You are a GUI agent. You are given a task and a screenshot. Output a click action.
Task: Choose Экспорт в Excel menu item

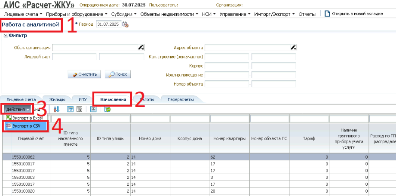point(27,117)
